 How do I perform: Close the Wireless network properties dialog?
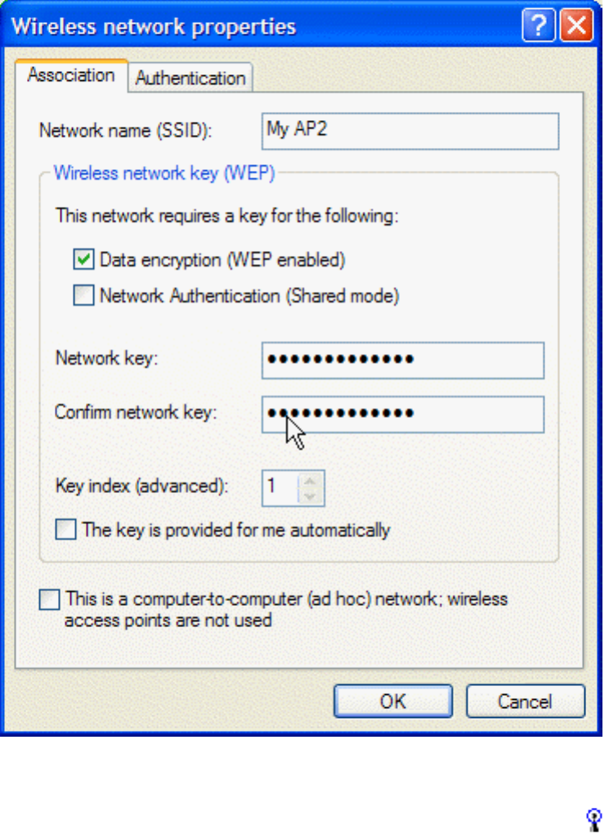tap(575, 26)
